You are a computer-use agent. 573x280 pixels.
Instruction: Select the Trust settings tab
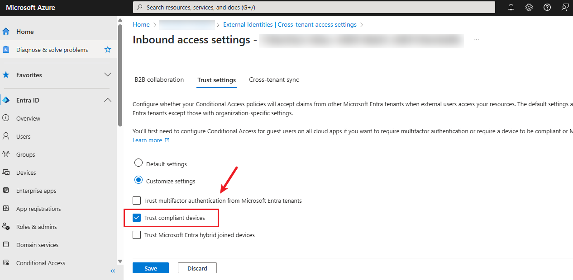pyautogui.click(x=216, y=80)
